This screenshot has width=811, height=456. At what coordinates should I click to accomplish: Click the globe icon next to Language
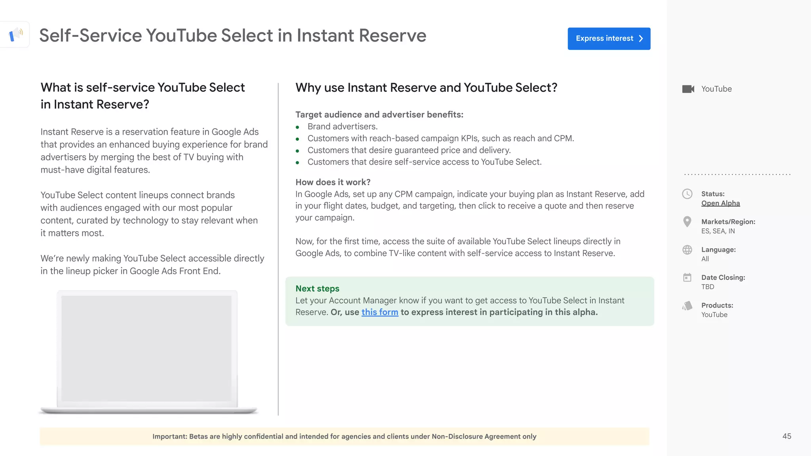[x=687, y=250]
